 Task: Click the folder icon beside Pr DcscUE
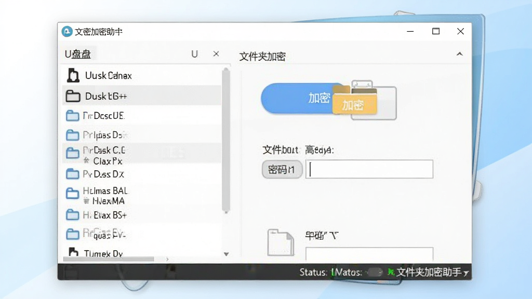(x=72, y=116)
